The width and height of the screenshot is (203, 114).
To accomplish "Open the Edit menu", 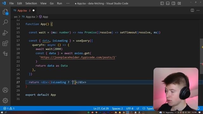I will point(19,3).
